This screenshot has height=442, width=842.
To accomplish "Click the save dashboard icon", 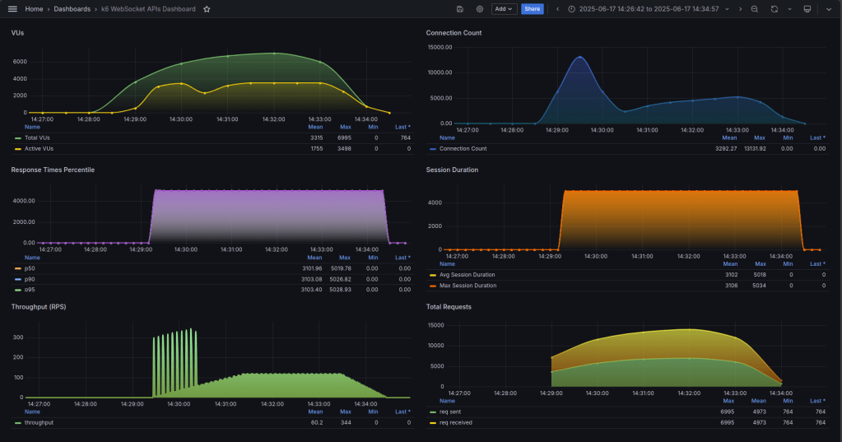I will tap(460, 9).
